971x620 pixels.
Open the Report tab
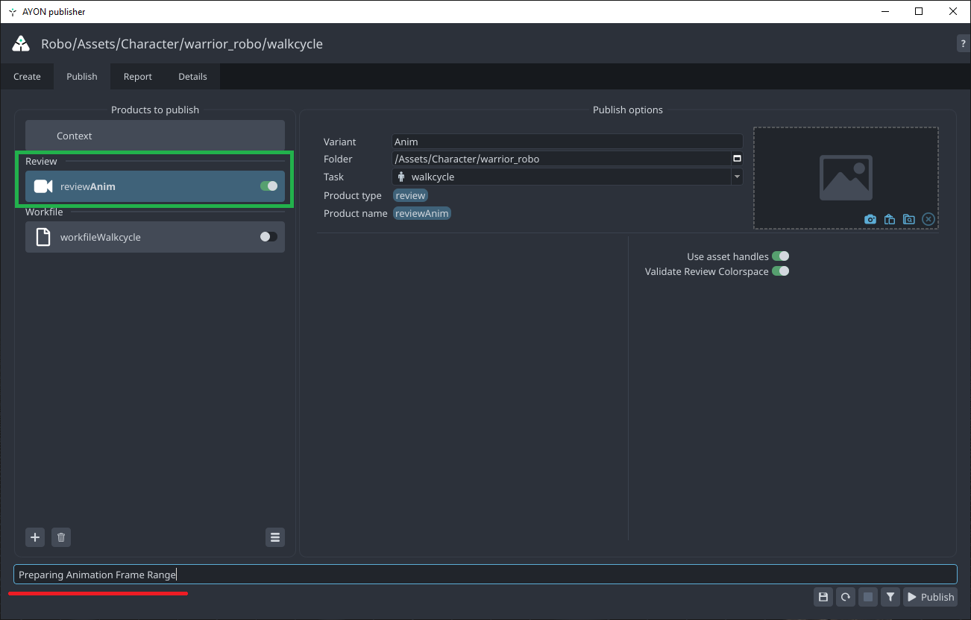138,76
